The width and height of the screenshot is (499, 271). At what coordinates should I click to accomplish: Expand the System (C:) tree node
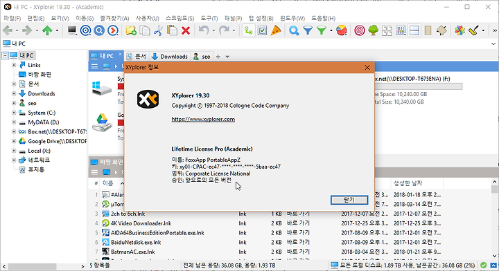[x=14, y=113]
